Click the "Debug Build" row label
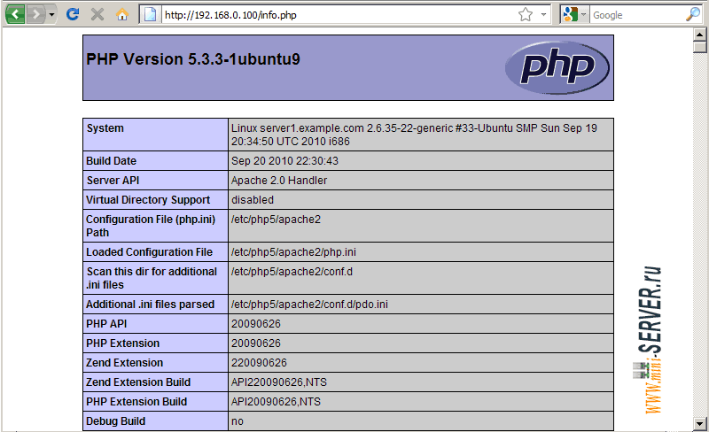 tap(116, 421)
